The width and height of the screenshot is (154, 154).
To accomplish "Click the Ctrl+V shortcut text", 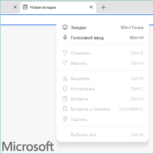I will [137, 99].
